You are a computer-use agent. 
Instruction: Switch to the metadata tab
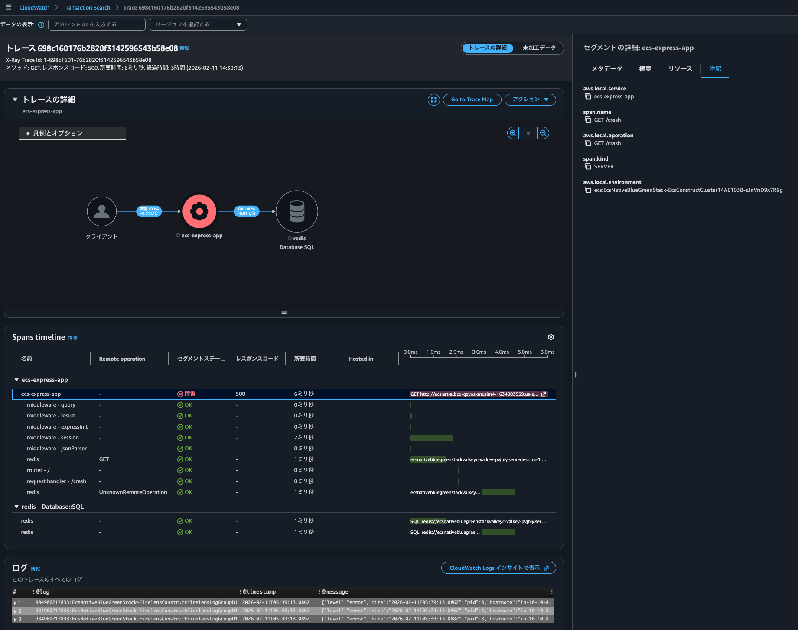(607, 69)
